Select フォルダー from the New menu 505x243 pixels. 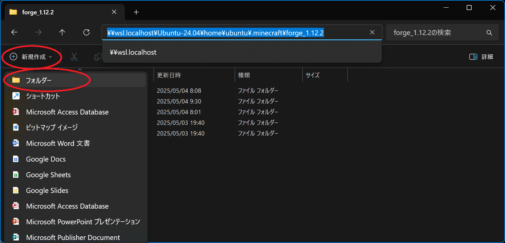(76, 80)
